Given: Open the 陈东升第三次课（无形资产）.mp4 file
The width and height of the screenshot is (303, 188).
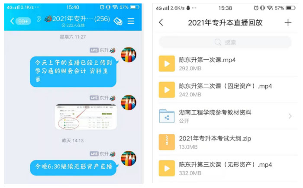Looking at the screenshot, I should click(225, 168).
